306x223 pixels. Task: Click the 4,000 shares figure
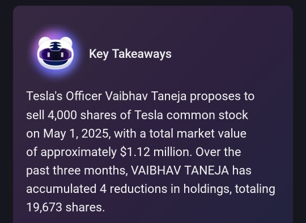[82, 115]
